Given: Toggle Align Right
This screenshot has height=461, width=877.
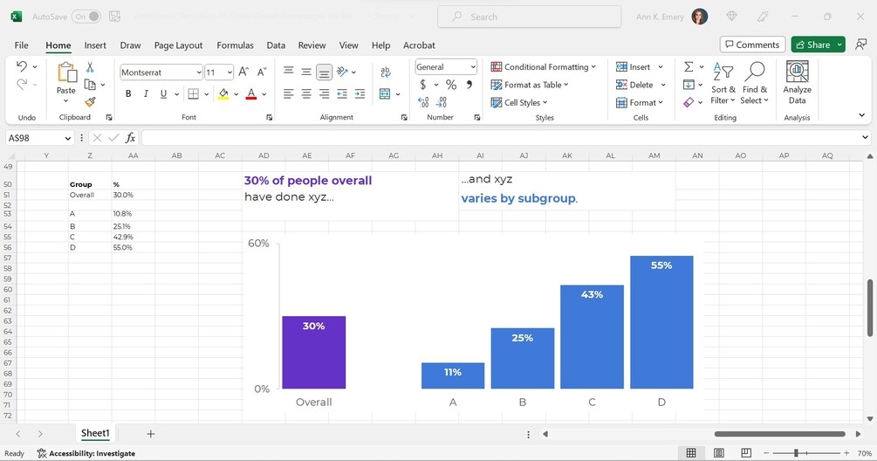Looking at the screenshot, I should pyautogui.click(x=325, y=94).
